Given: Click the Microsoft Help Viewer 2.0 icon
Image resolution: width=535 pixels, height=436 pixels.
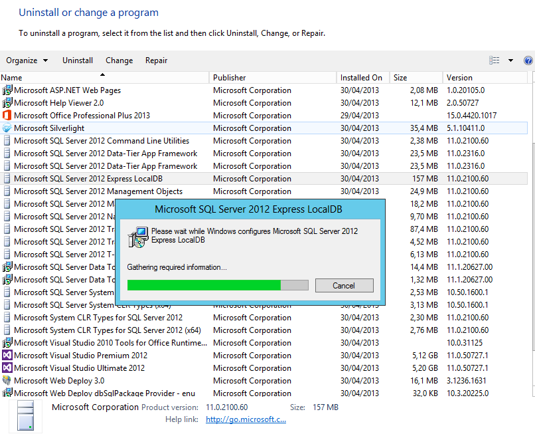Looking at the screenshot, I should (x=7, y=103).
